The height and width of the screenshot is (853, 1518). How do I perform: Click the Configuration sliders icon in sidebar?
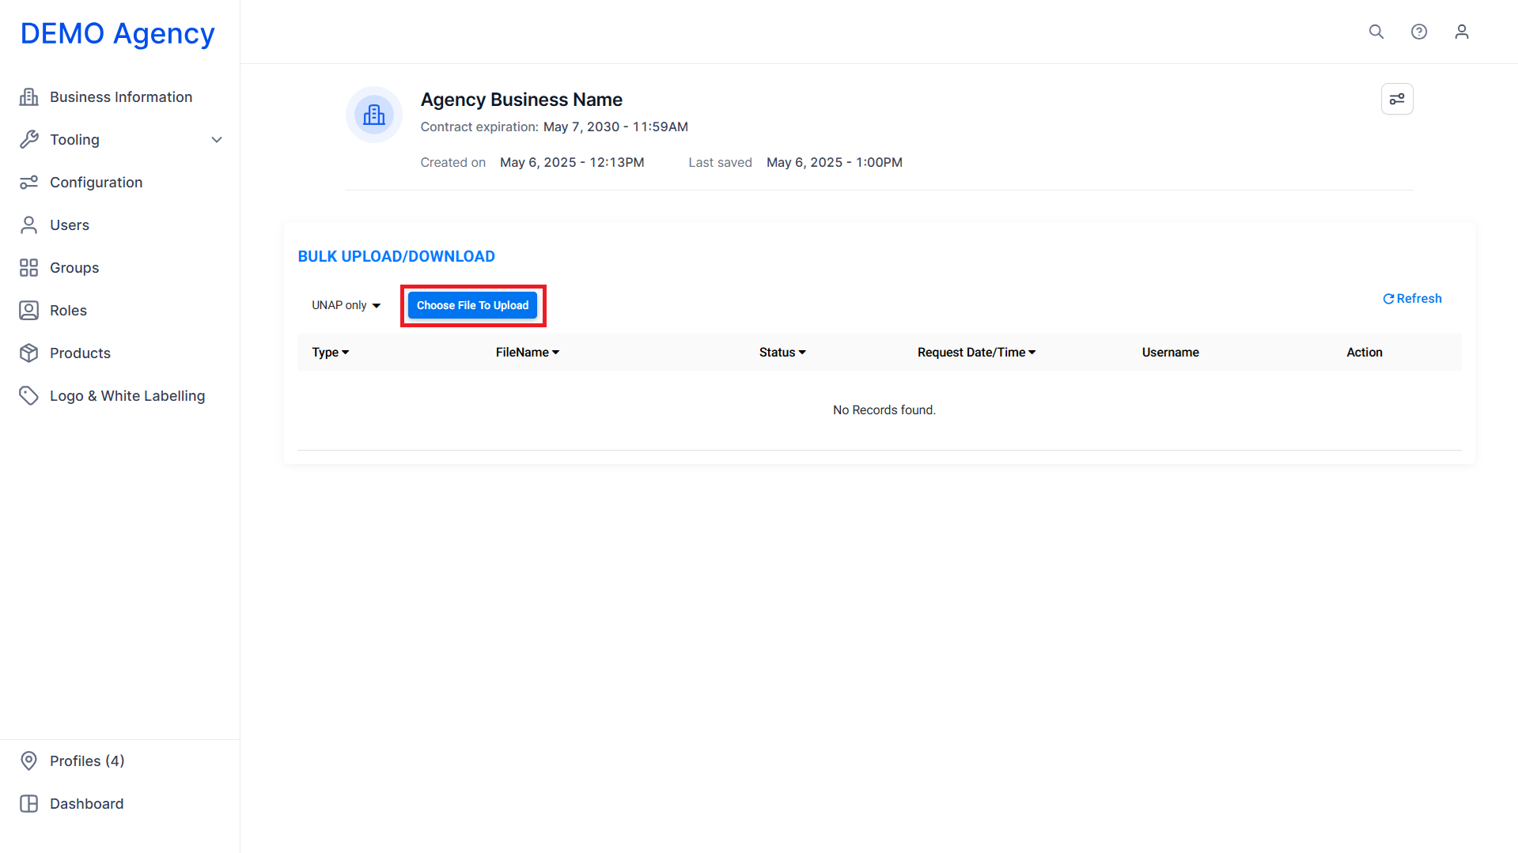tap(29, 182)
